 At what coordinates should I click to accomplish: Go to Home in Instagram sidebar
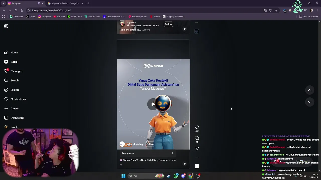click(11, 52)
